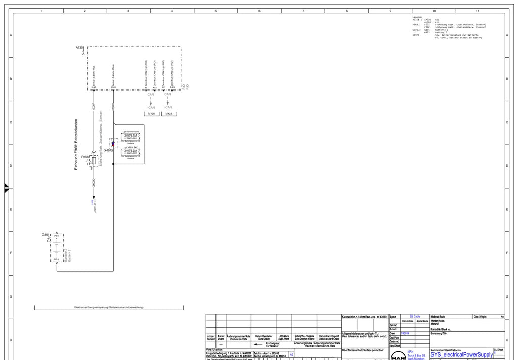The height and width of the screenshot is (360, 518).
Task: Click the downward arrowhead below fuse F968
Action: pyautogui.click(x=94, y=197)
